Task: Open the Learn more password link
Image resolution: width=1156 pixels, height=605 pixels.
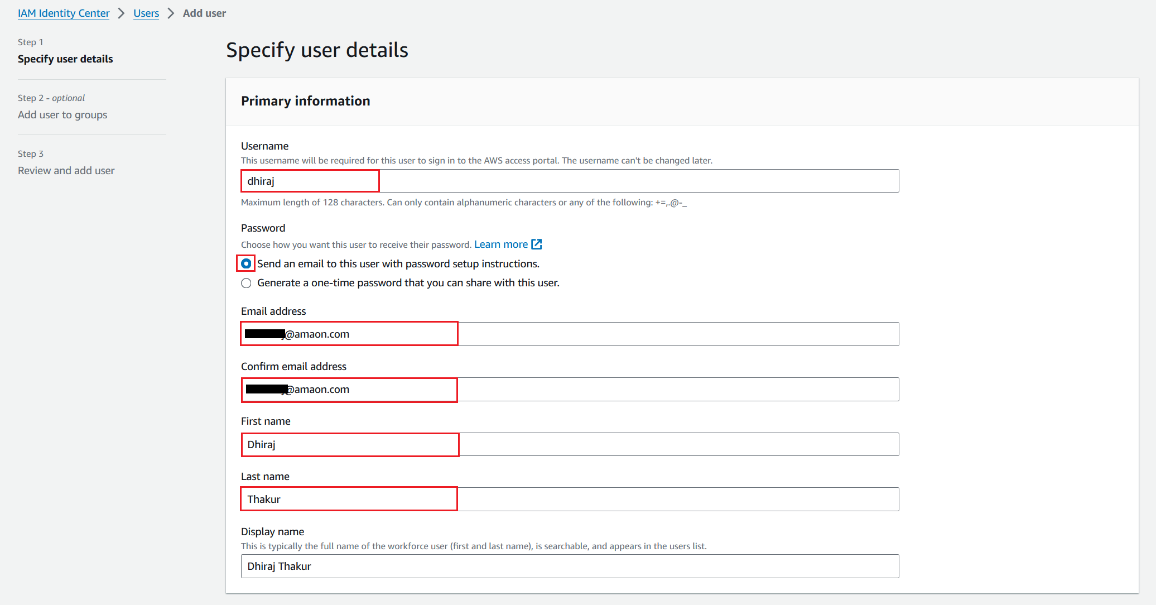Action: 500,244
